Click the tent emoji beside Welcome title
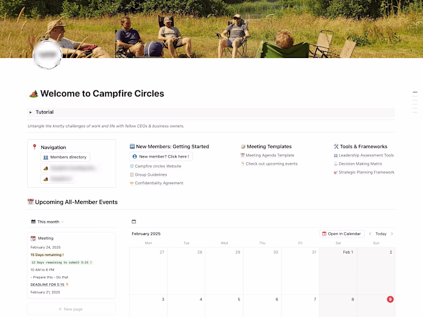 [34, 94]
